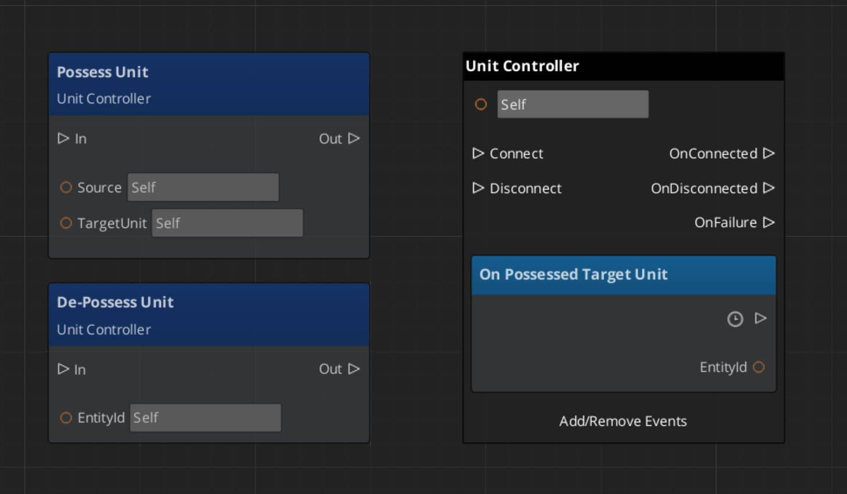
Task: Click the EntityId output pin on Unit Controller
Action: [759, 367]
